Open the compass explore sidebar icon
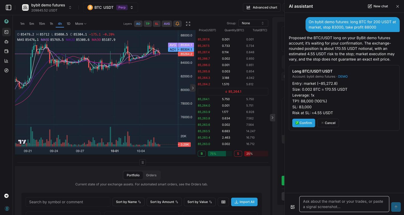 point(6,70)
